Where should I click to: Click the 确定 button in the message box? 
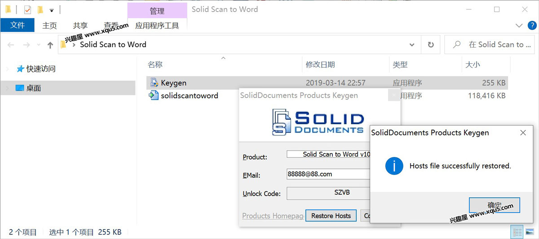(x=494, y=205)
